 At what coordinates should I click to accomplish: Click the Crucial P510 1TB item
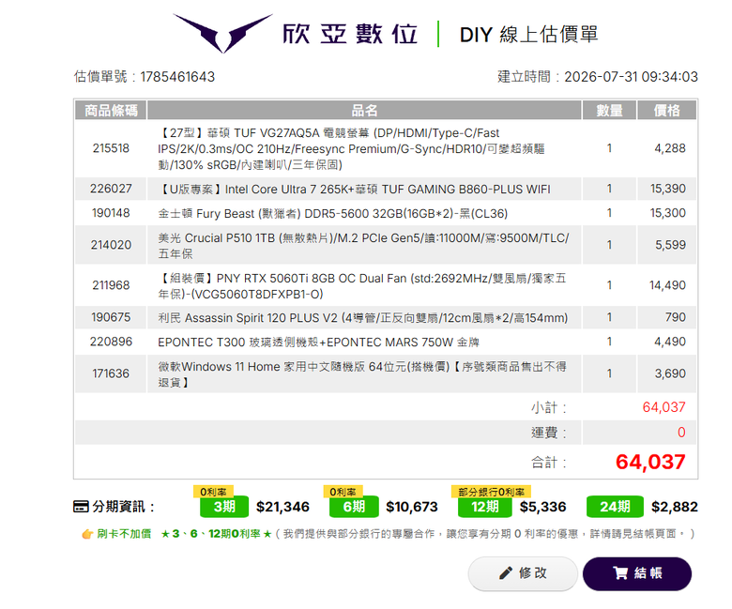coord(364,246)
